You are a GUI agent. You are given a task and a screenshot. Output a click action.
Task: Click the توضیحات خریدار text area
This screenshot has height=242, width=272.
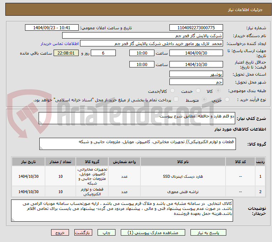coord(122,211)
